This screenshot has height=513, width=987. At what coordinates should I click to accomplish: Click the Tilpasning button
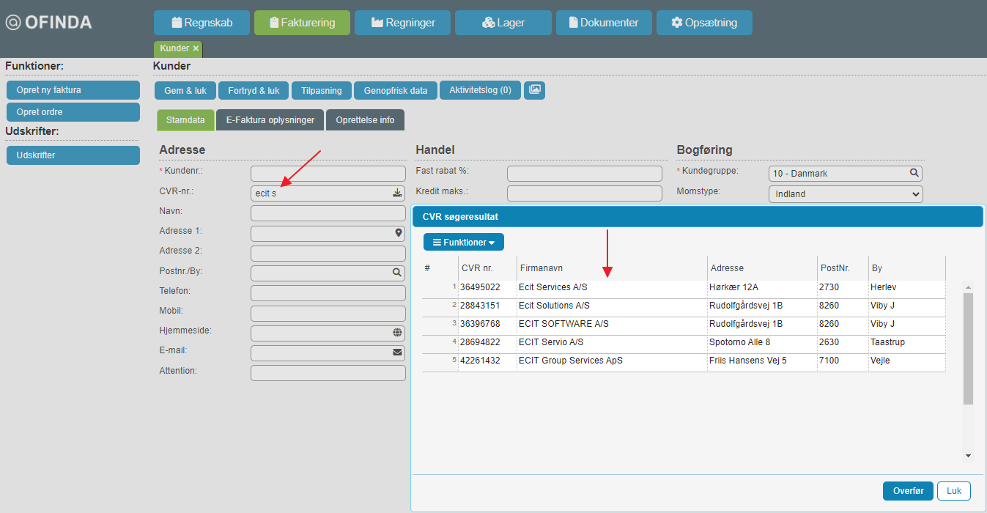(322, 90)
